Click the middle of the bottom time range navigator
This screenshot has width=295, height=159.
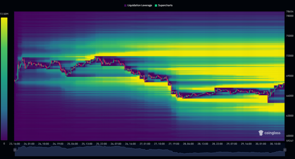coord(150,151)
